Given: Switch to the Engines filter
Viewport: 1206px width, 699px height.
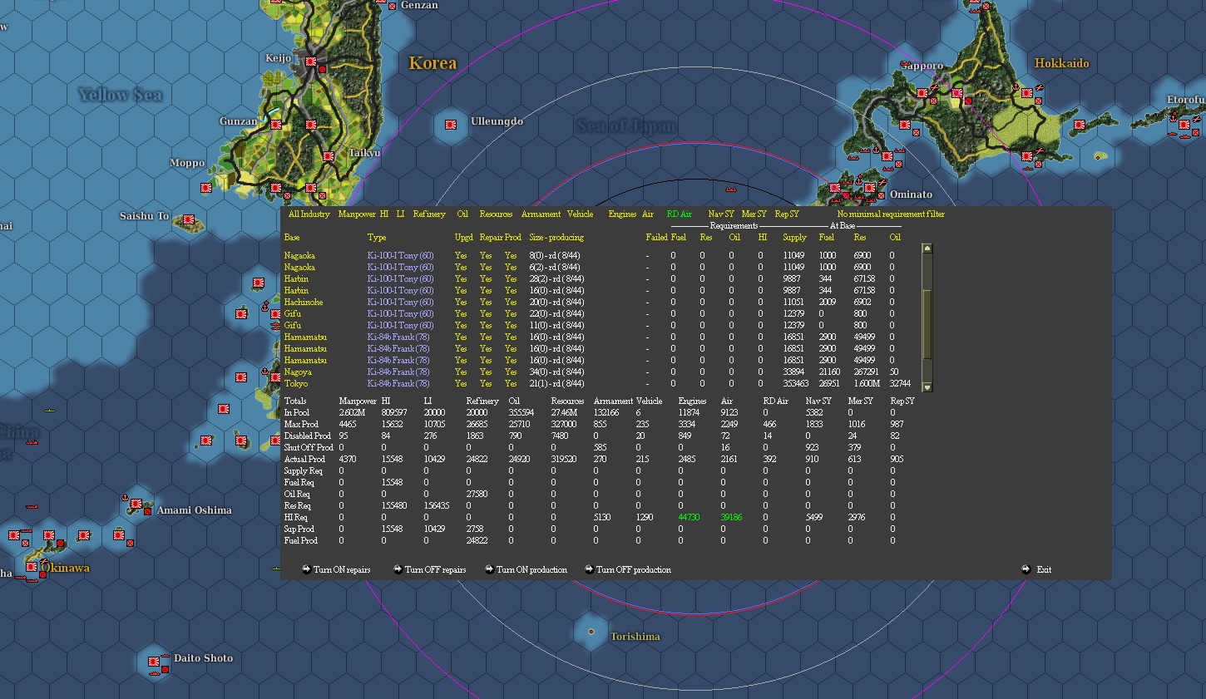Looking at the screenshot, I should [622, 214].
